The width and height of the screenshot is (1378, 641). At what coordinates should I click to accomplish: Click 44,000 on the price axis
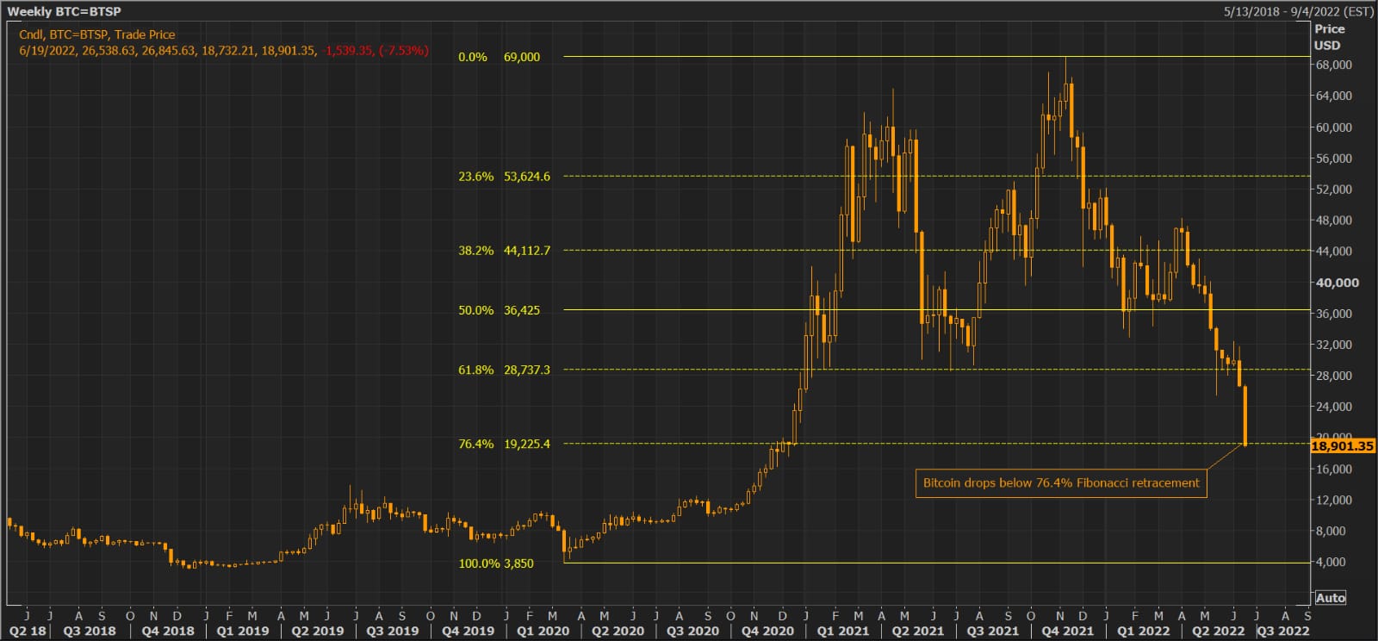[1333, 252]
